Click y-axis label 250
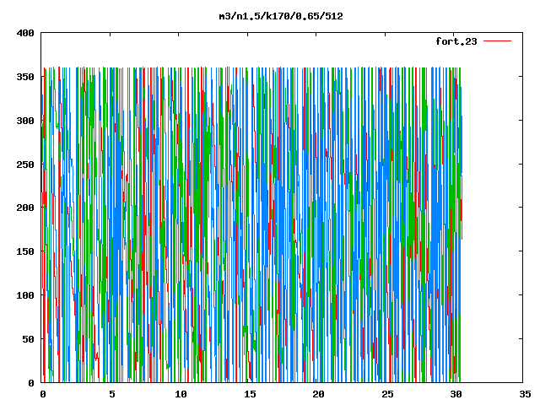Screen dimensions: 540x405 pos(25,165)
